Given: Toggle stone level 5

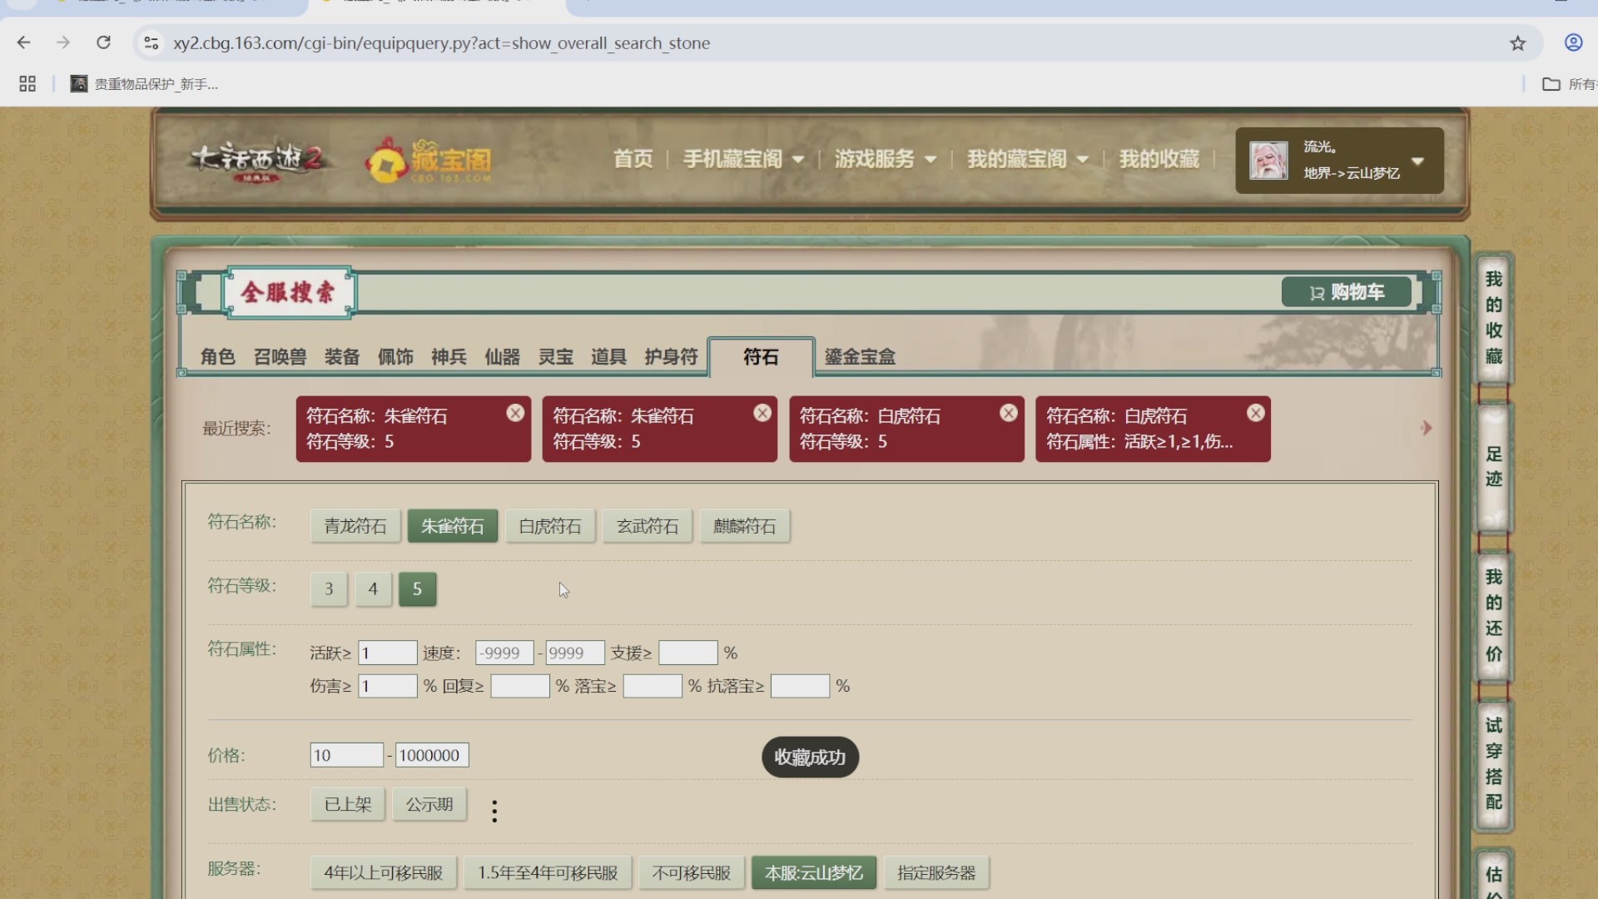Looking at the screenshot, I should (x=418, y=589).
